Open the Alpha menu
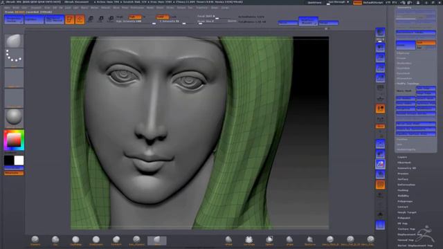 (7, 8)
